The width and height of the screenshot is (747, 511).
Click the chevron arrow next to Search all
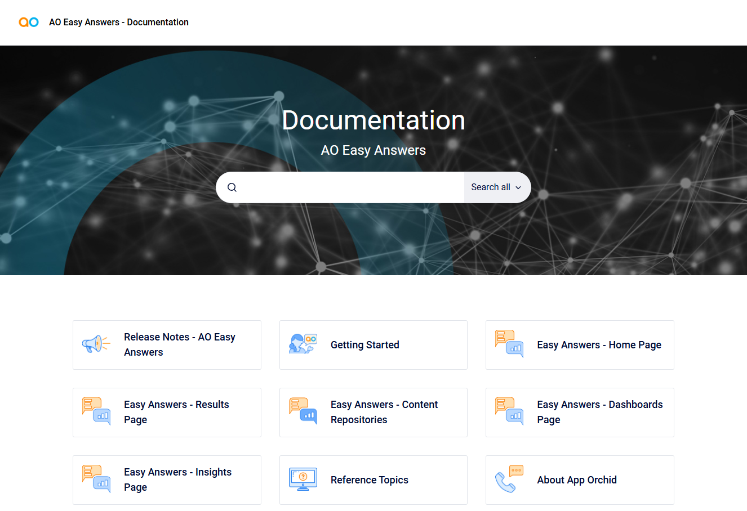518,188
